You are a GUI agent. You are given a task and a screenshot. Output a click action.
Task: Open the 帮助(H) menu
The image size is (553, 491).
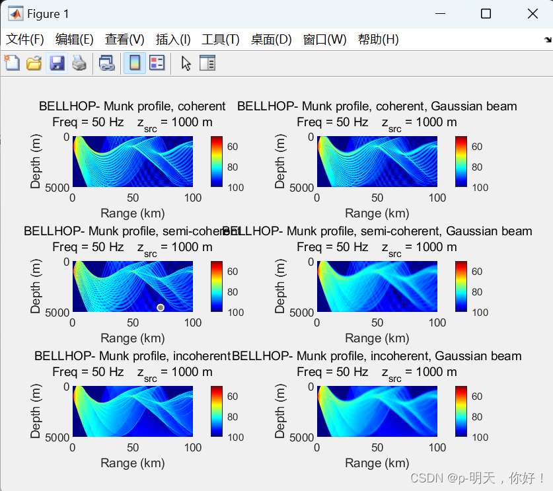point(378,39)
